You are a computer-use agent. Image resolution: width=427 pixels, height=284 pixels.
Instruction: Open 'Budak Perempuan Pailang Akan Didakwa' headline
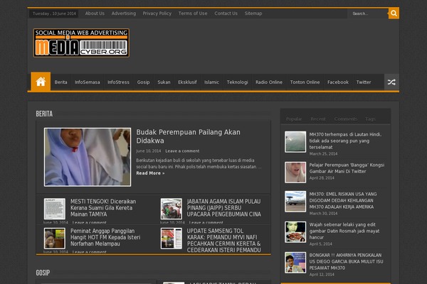[x=188, y=136]
